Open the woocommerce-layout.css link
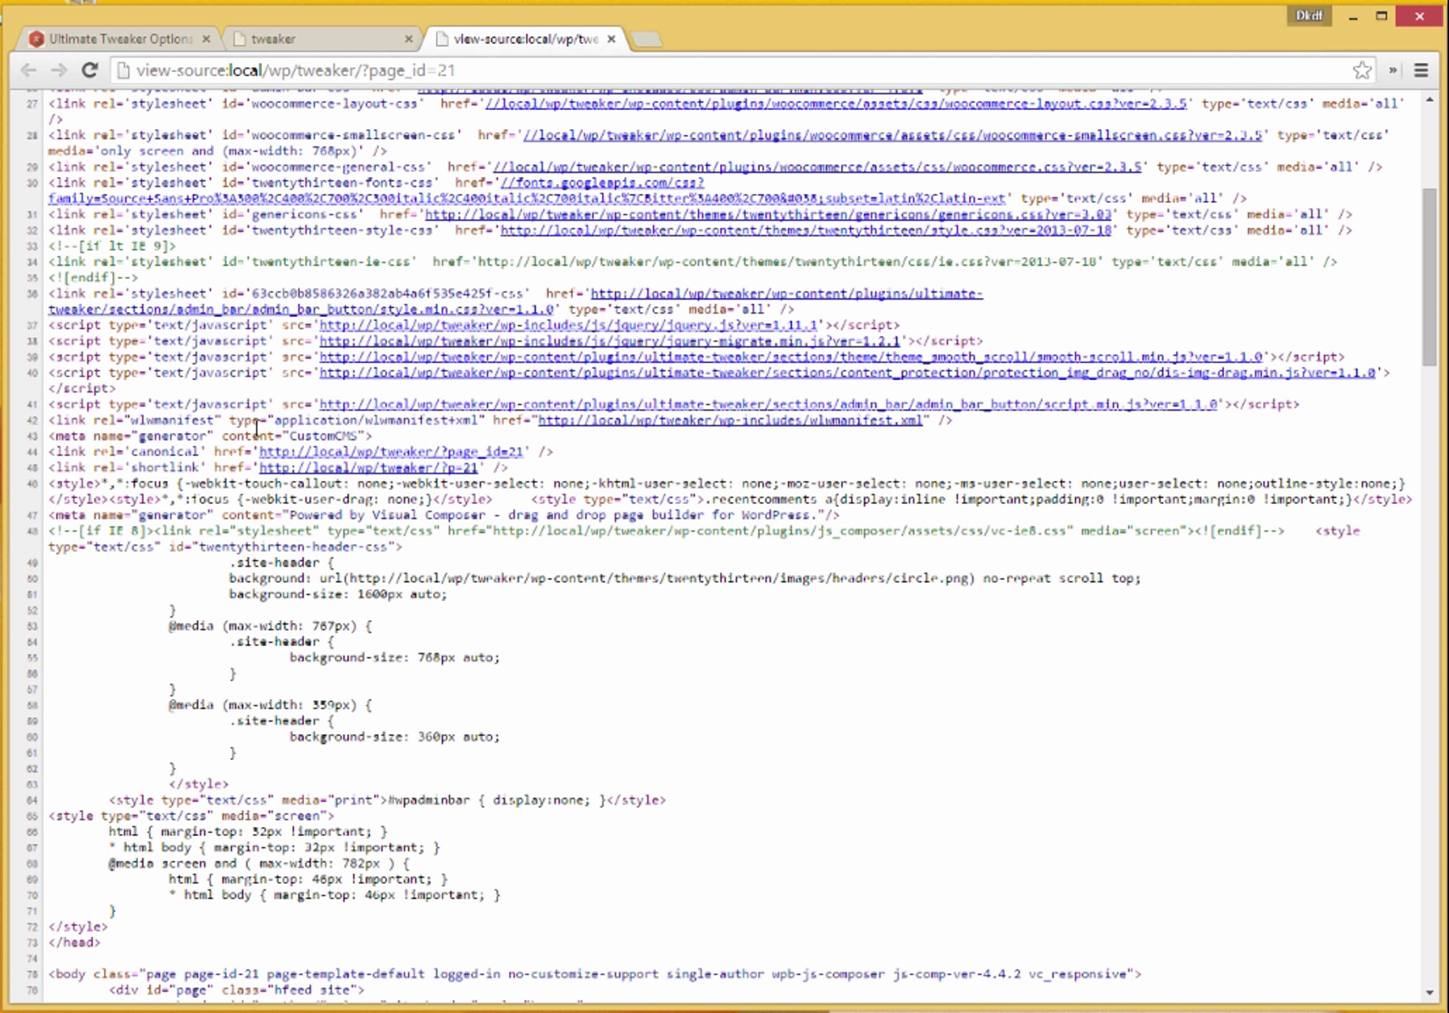 (836, 103)
